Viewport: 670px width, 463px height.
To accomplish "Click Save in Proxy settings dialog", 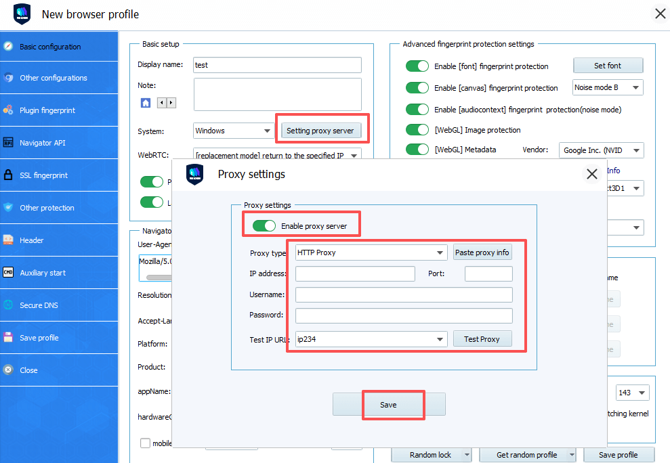I will (x=389, y=405).
